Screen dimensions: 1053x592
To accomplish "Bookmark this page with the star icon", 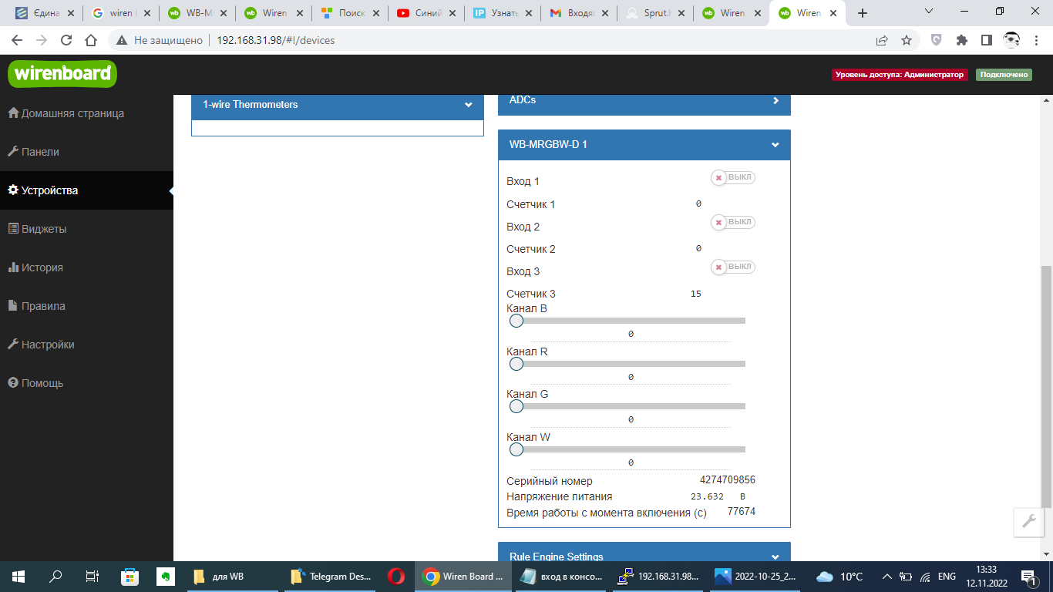I will pos(907,40).
